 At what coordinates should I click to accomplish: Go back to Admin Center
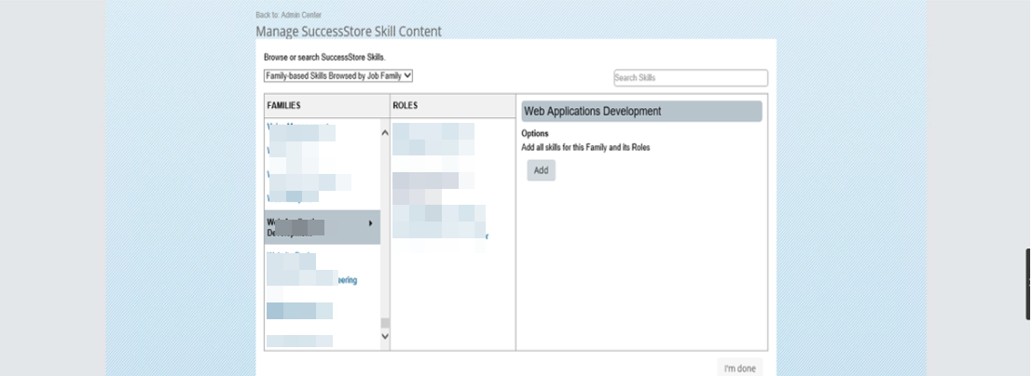tap(288, 15)
